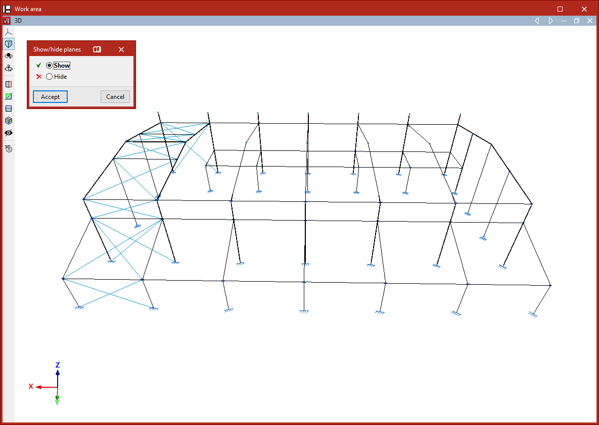Image resolution: width=599 pixels, height=425 pixels.
Task: Click the blue horizontal dashed plane icon
Action: coord(9,109)
